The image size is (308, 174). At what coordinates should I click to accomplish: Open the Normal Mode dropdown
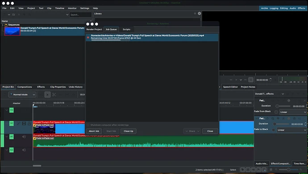tap(22, 95)
